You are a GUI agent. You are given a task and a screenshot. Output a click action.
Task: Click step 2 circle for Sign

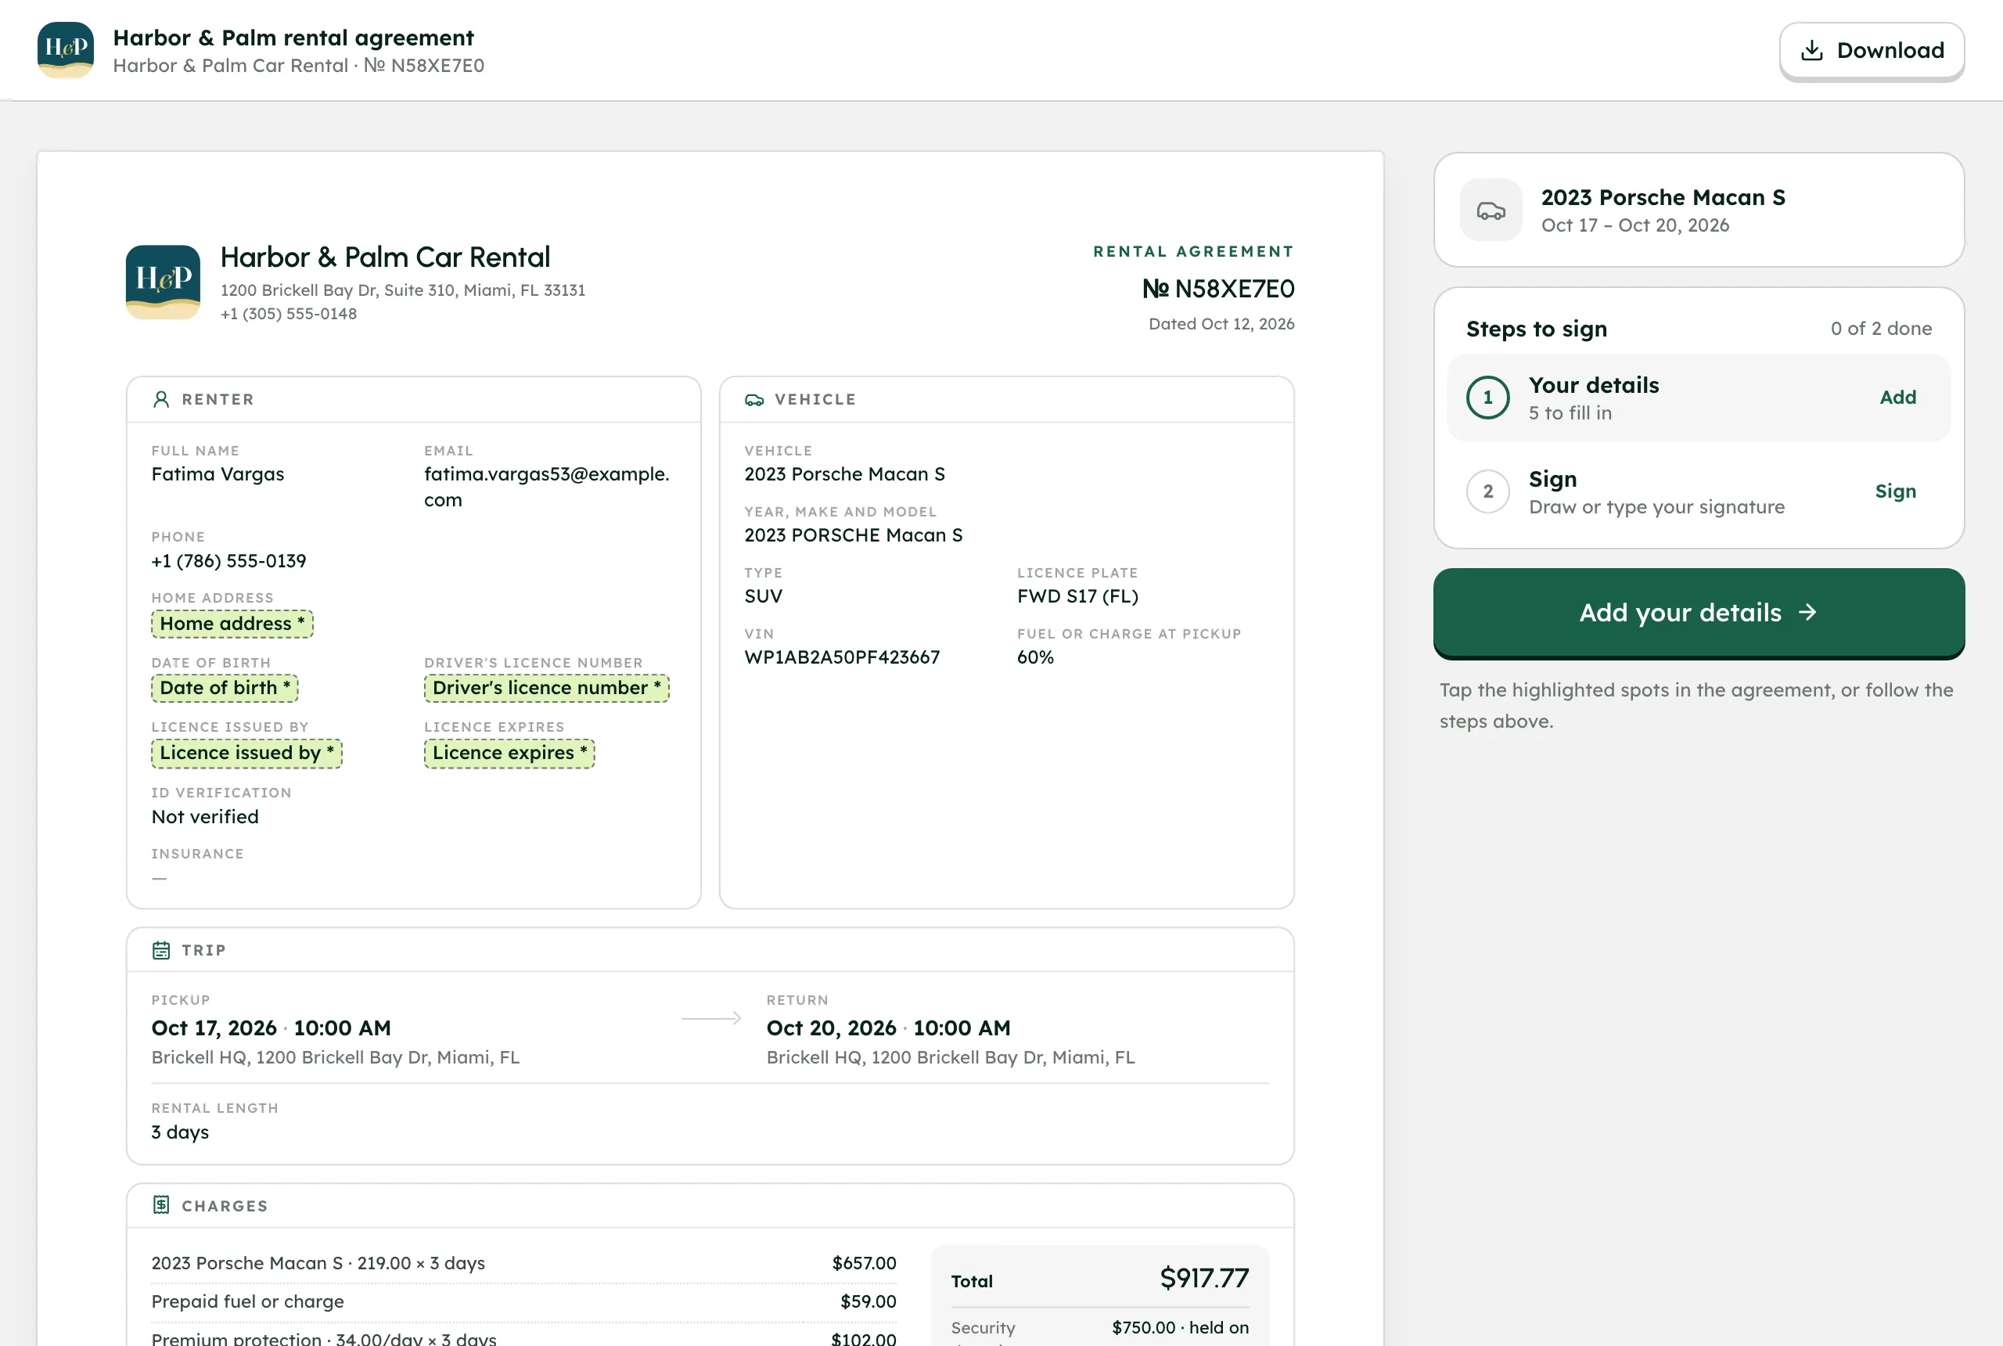(1487, 492)
